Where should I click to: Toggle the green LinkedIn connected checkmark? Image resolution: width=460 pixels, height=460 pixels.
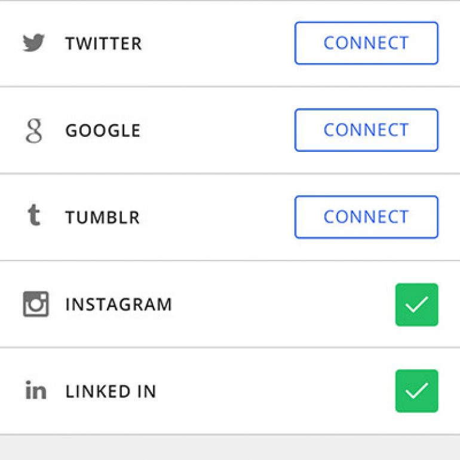point(416,391)
